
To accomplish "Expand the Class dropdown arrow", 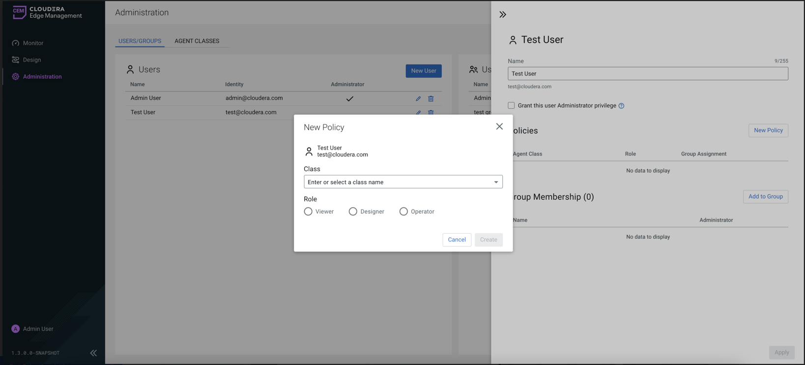I will (x=496, y=182).
